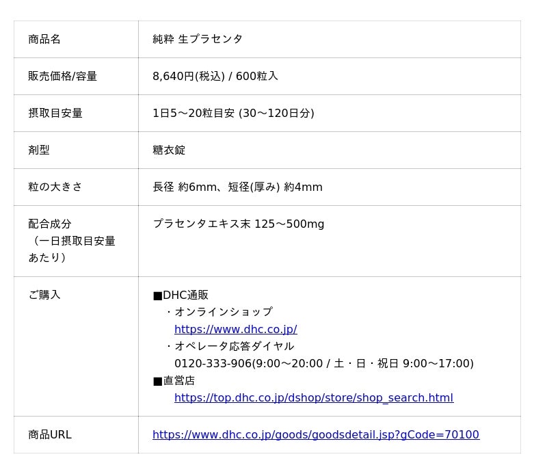Select the 摂取目安量 label cell
The width and height of the screenshot is (547, 474).
[55, 113]
